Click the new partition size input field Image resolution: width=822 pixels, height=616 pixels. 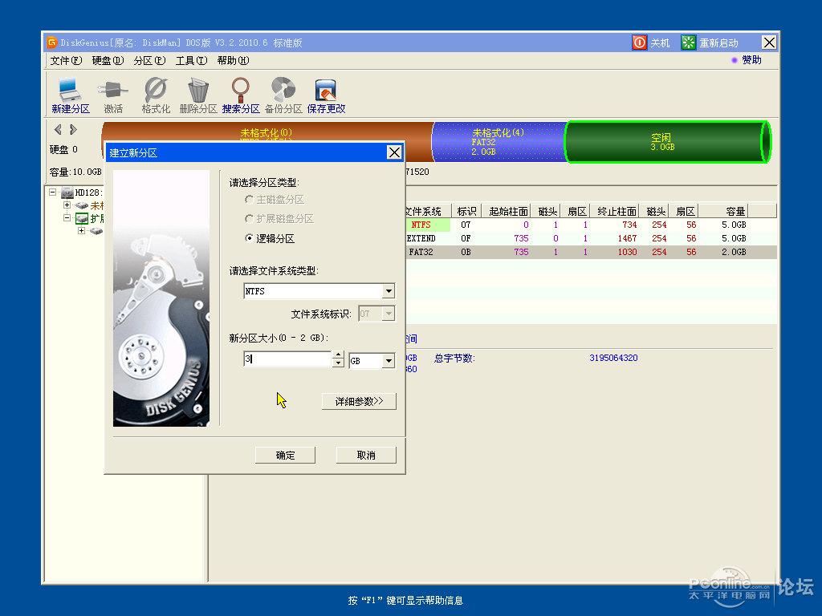pyautogui.click(x=287, y=359)
